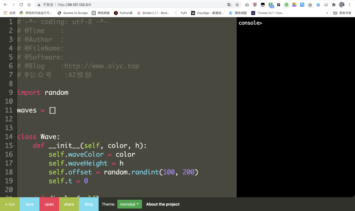Click the translate page icon
Screen dimensions: 355x211
coord(229,5)
